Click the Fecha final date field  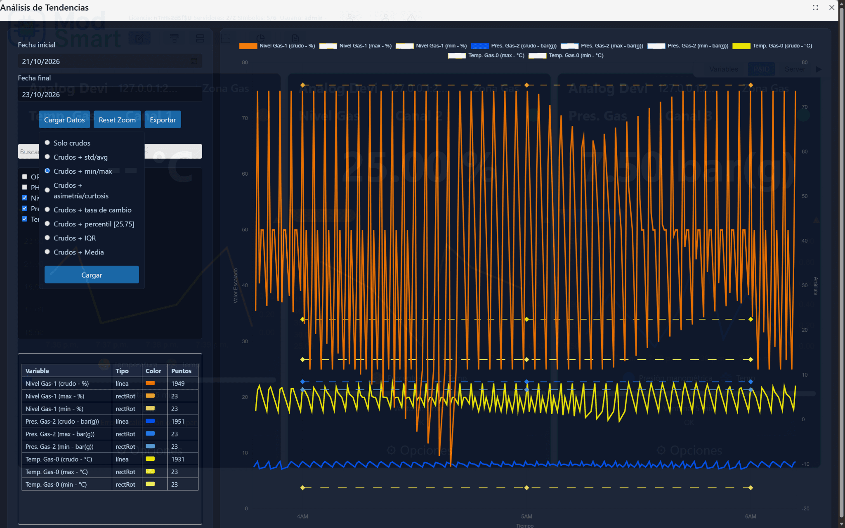pyautogui.click(x=110, y=94)
